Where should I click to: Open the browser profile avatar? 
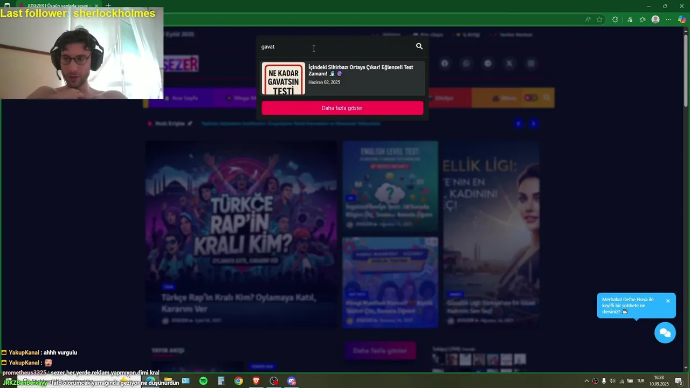655,19
